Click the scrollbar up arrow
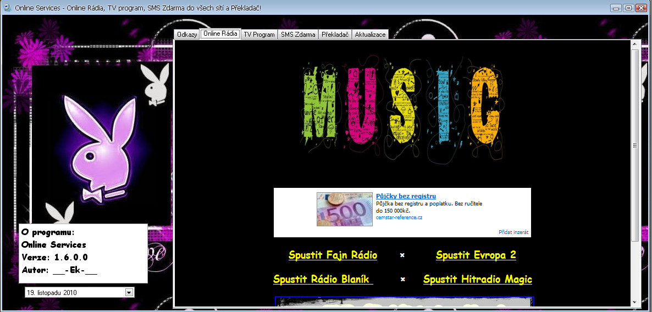This screenshot has height=312, width=652. (x=634, y=44)
